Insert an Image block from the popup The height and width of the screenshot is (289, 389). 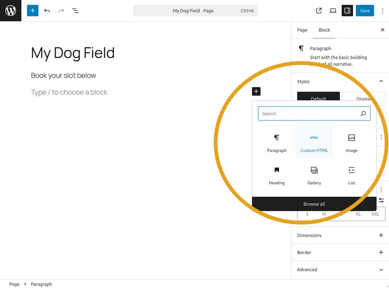pos(351,142)
